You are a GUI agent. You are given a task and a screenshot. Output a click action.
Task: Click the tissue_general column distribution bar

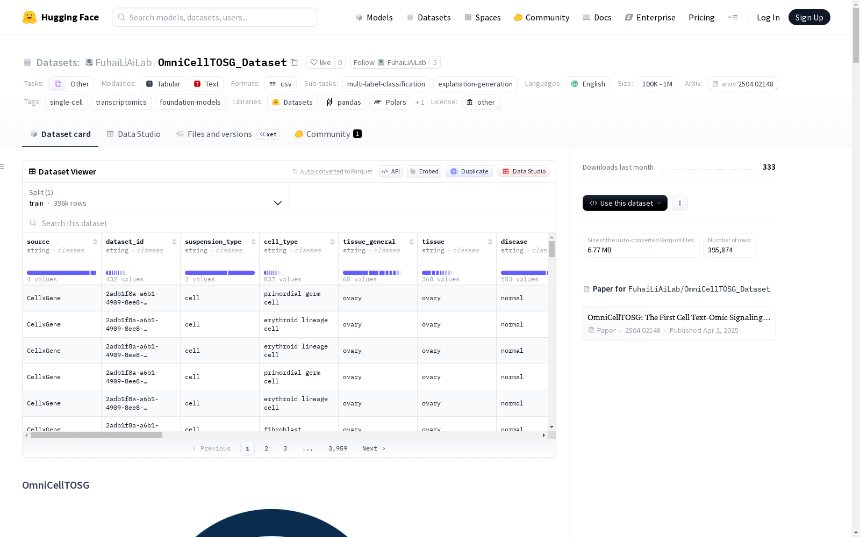[x=372, y=273]
